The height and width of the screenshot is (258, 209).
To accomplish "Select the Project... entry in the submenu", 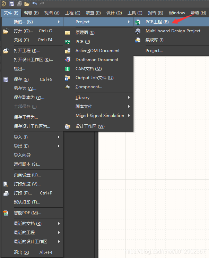I will 171,50.
